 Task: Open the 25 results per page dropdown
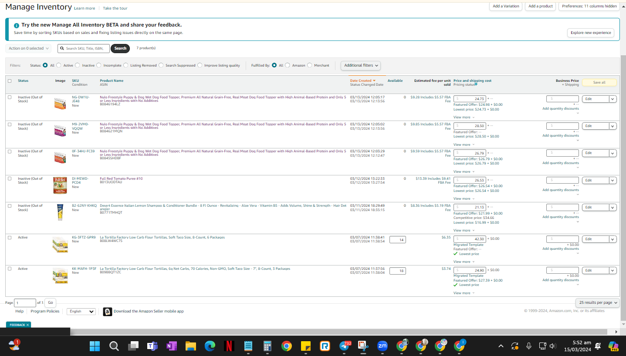tap(597, 302)
